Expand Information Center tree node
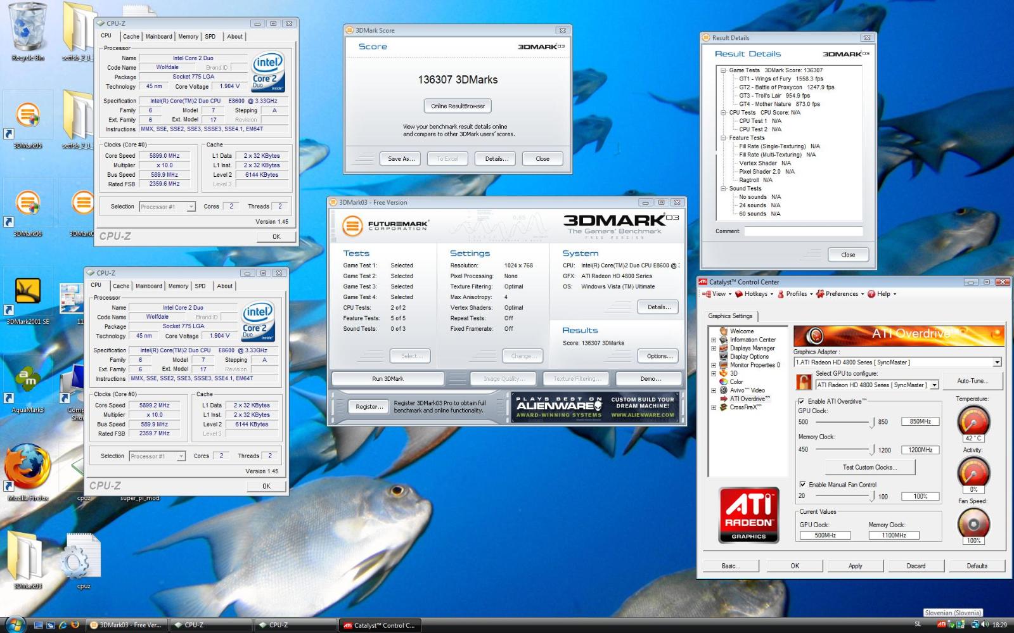The width and height of the screenshot is (1014, 633). click(x=714, y=340)
